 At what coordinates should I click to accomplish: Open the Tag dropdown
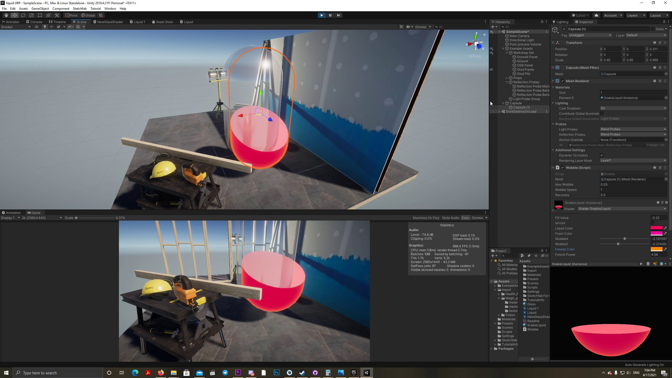pyautogui.click(x=590, y=35)
